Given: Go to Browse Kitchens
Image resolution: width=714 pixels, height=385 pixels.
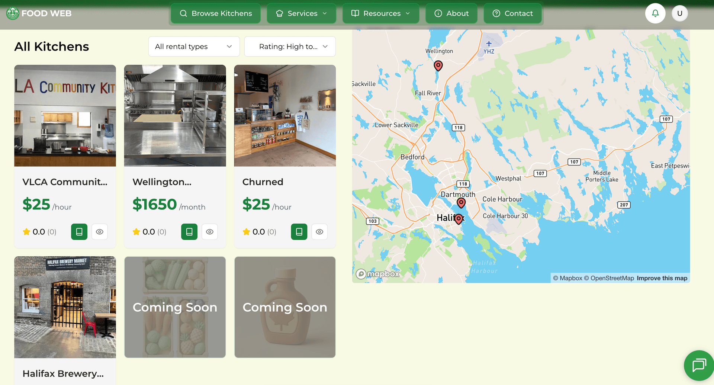Looking at the screenshot, I should coord(216,13).
